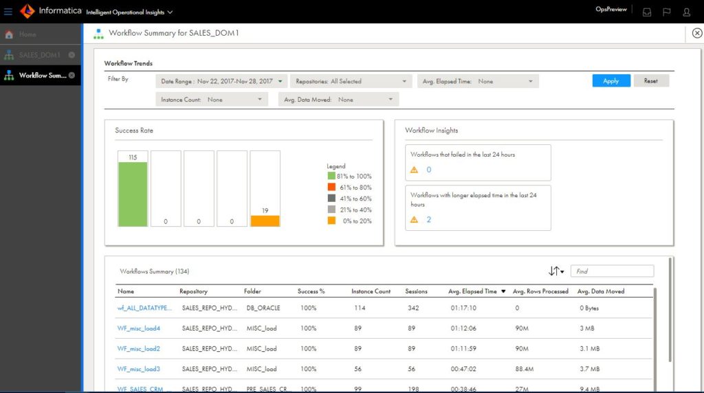Click the Find search field

tap(612, 271)
